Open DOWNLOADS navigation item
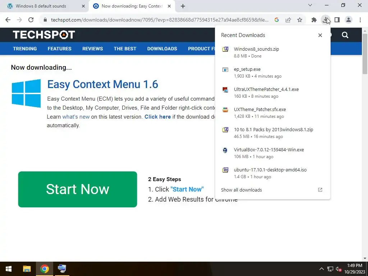This screenshot has height=276, width=368. pos(162,49)
